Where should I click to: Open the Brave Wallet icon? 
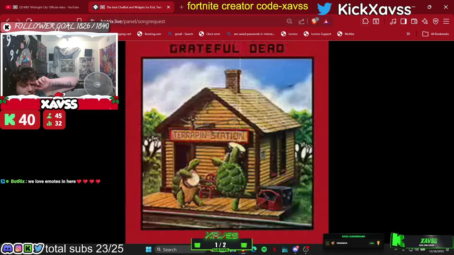click(414, 21)
